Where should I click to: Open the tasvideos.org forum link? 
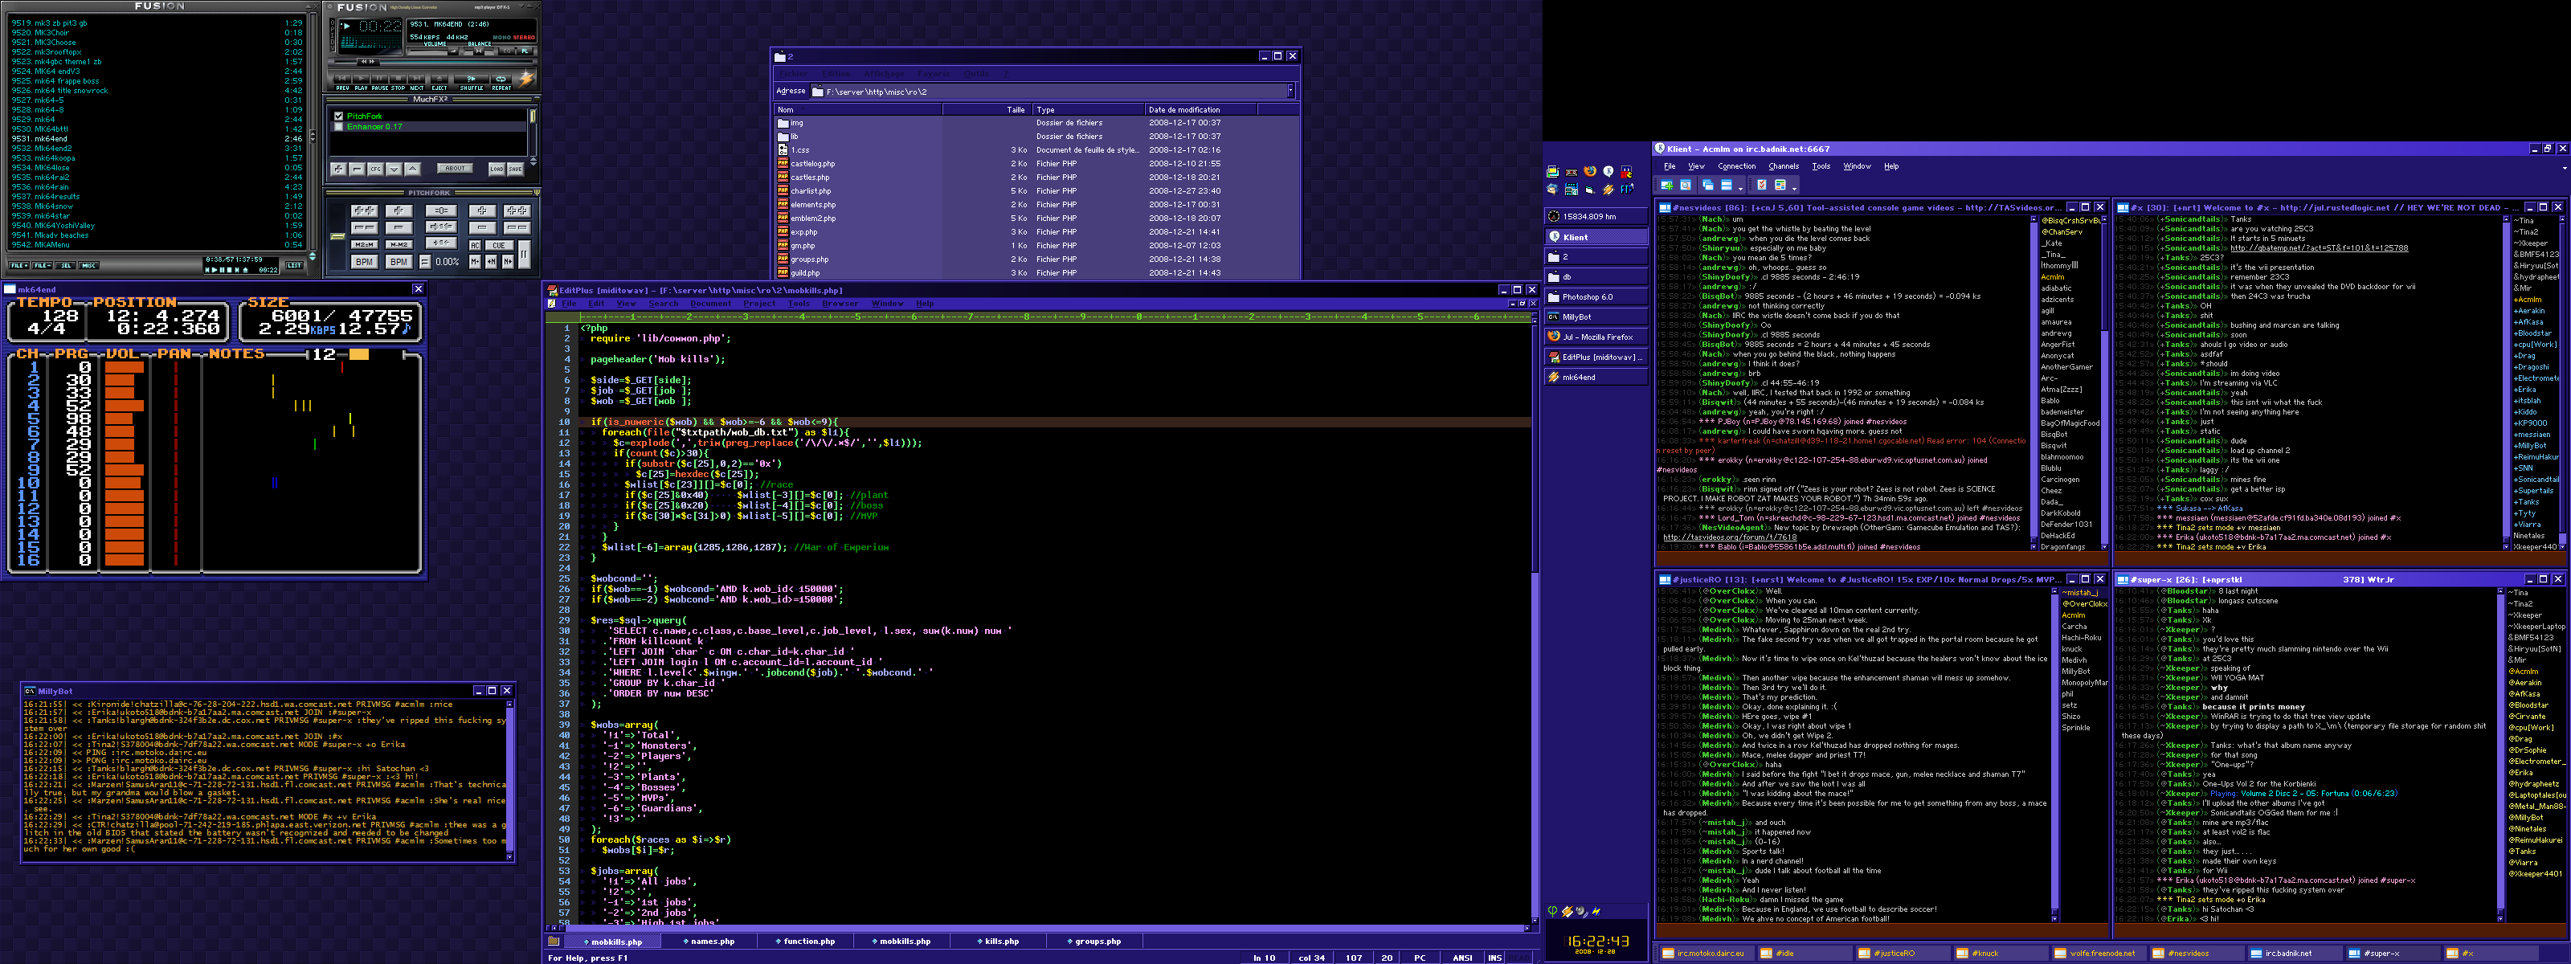[1729, 537]
